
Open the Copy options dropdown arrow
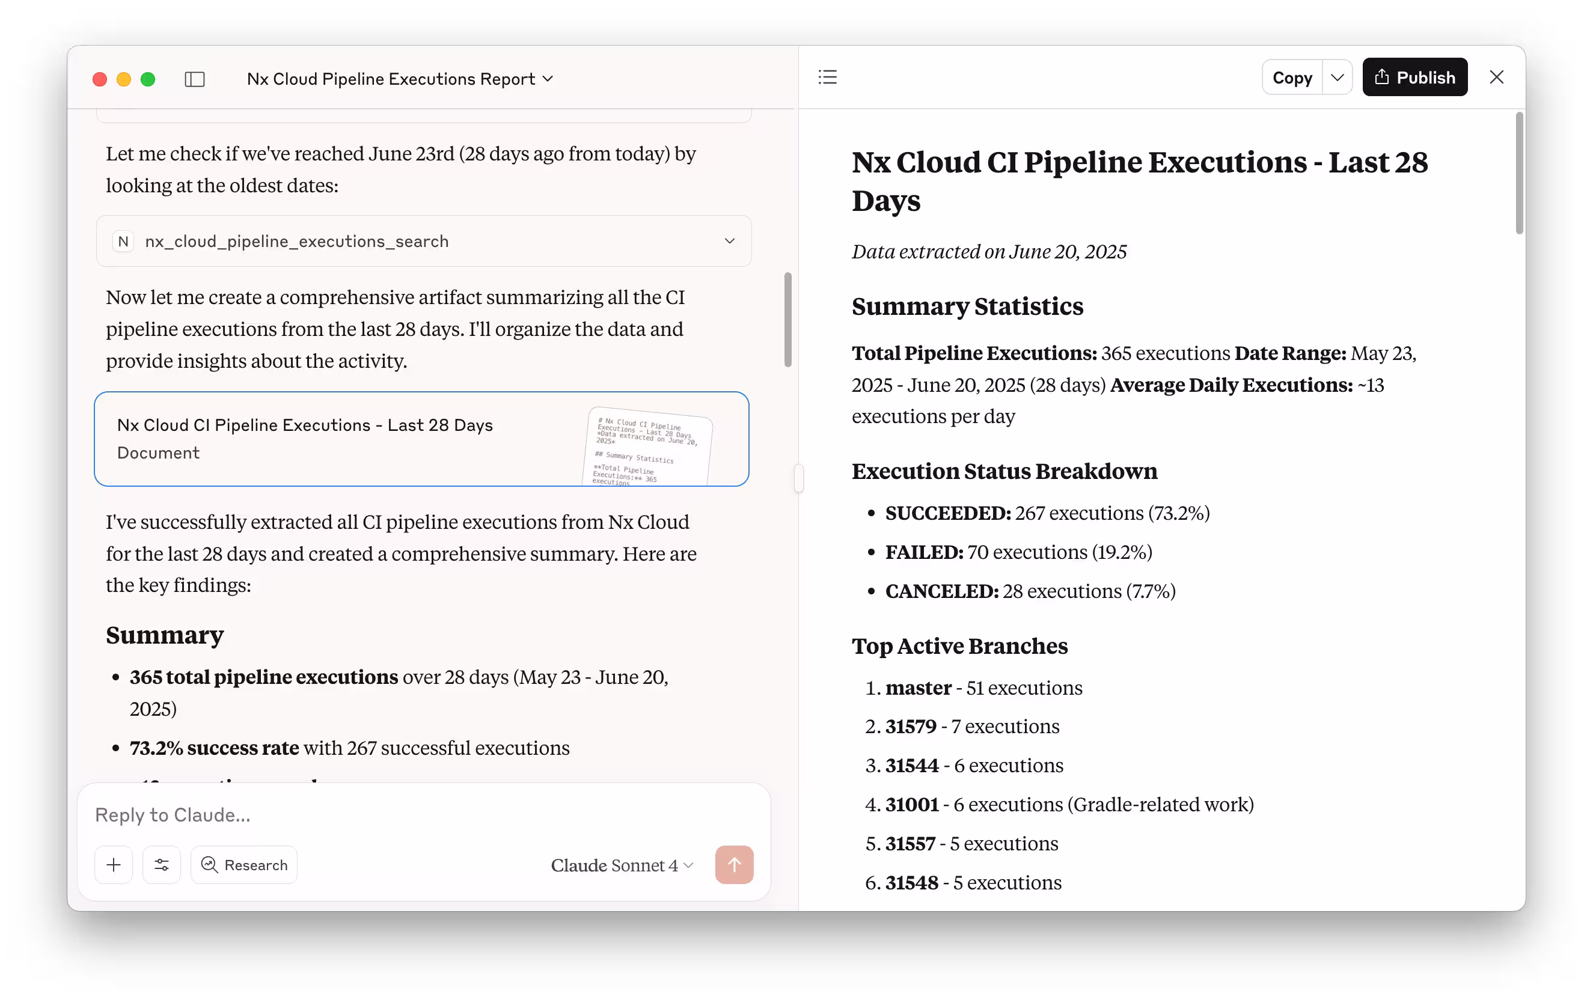(1337, 77)
